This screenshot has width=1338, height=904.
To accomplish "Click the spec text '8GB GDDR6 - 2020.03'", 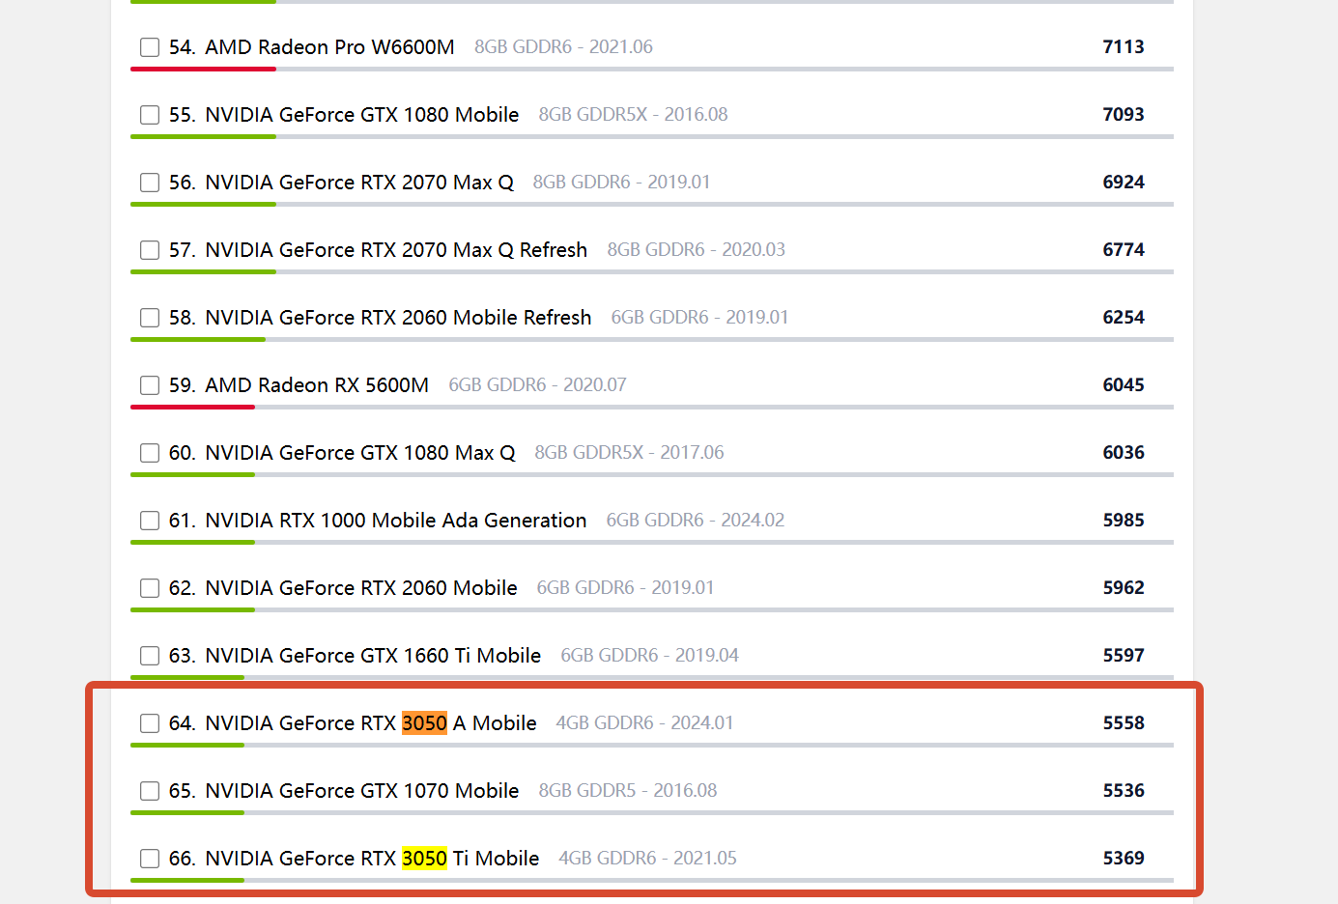I will point(696,250).
